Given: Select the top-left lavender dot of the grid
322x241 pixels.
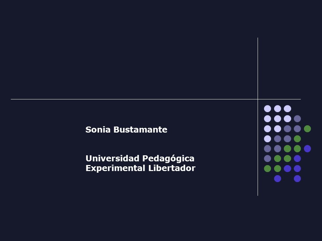Looking at the screenshot, I should tap(267, 108).
